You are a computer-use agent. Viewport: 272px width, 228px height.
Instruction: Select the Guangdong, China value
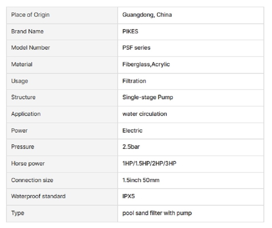[x=147, y=15]
